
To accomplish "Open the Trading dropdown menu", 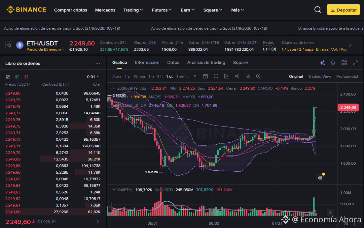I will (133, 10).
